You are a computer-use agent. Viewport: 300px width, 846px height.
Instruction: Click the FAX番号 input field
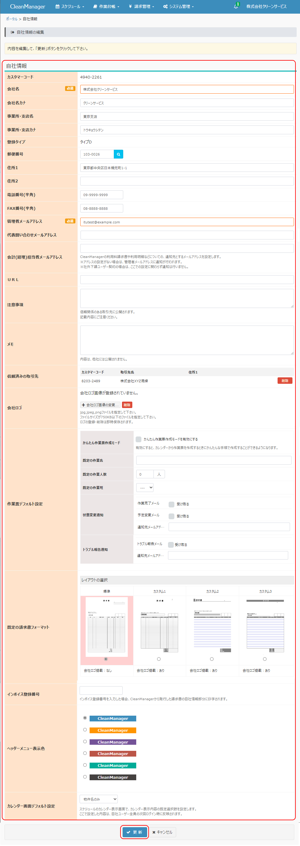point(102,208)
